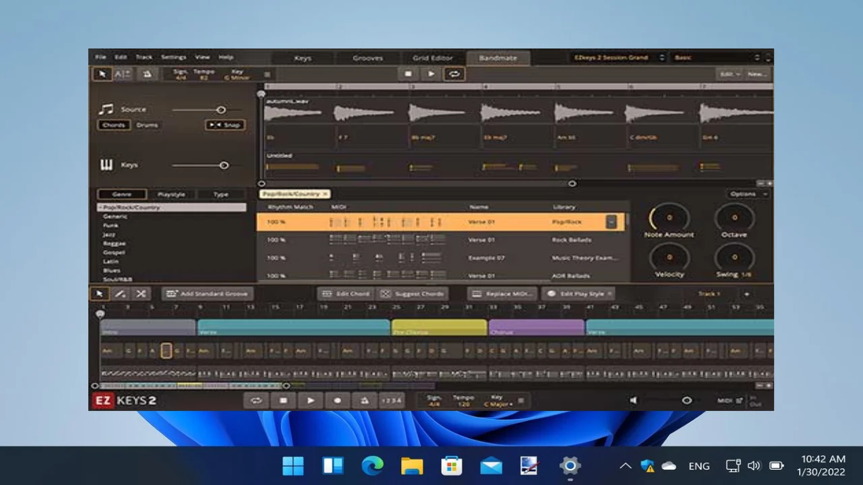
Task: Select the Type filter tab
Action: (221, 195)
